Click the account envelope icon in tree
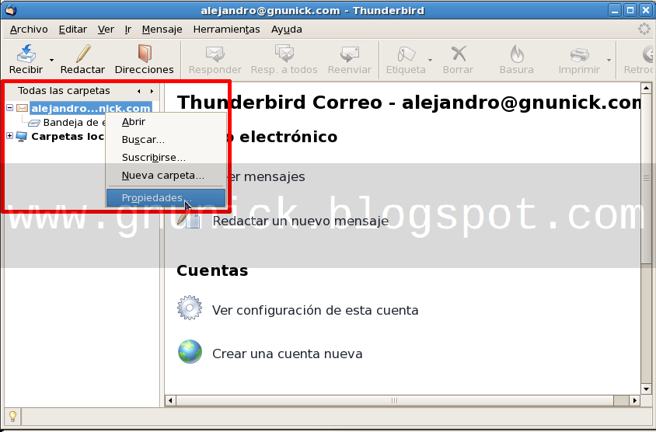 pyautogui.click(x=23, y=108)
